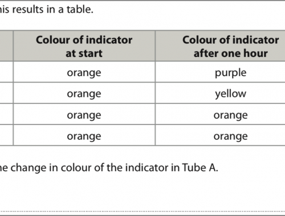This screenshot has height=216, width=285.
Task: Click the 'Colour of indicator after one hour' header
Action: click(x=220, y=46)
